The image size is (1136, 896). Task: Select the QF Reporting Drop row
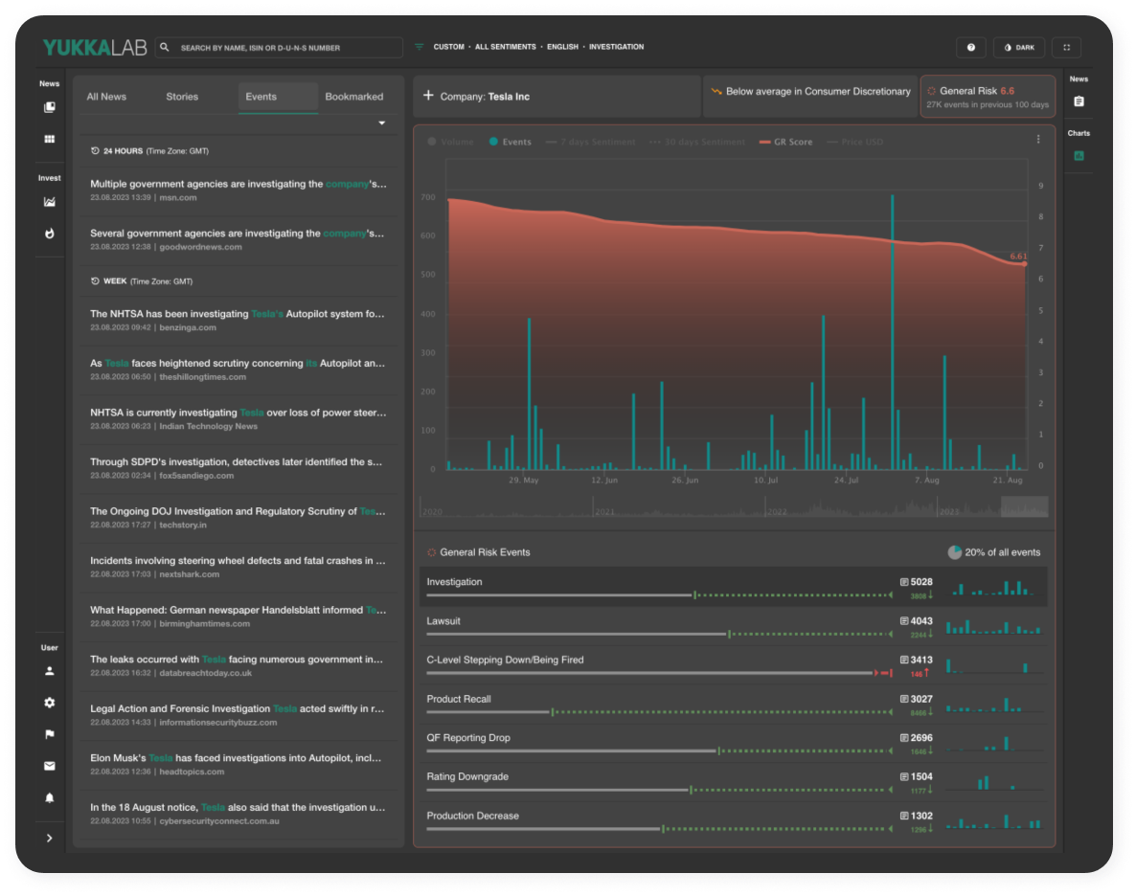pyautogui.click(x=733, y=744)
